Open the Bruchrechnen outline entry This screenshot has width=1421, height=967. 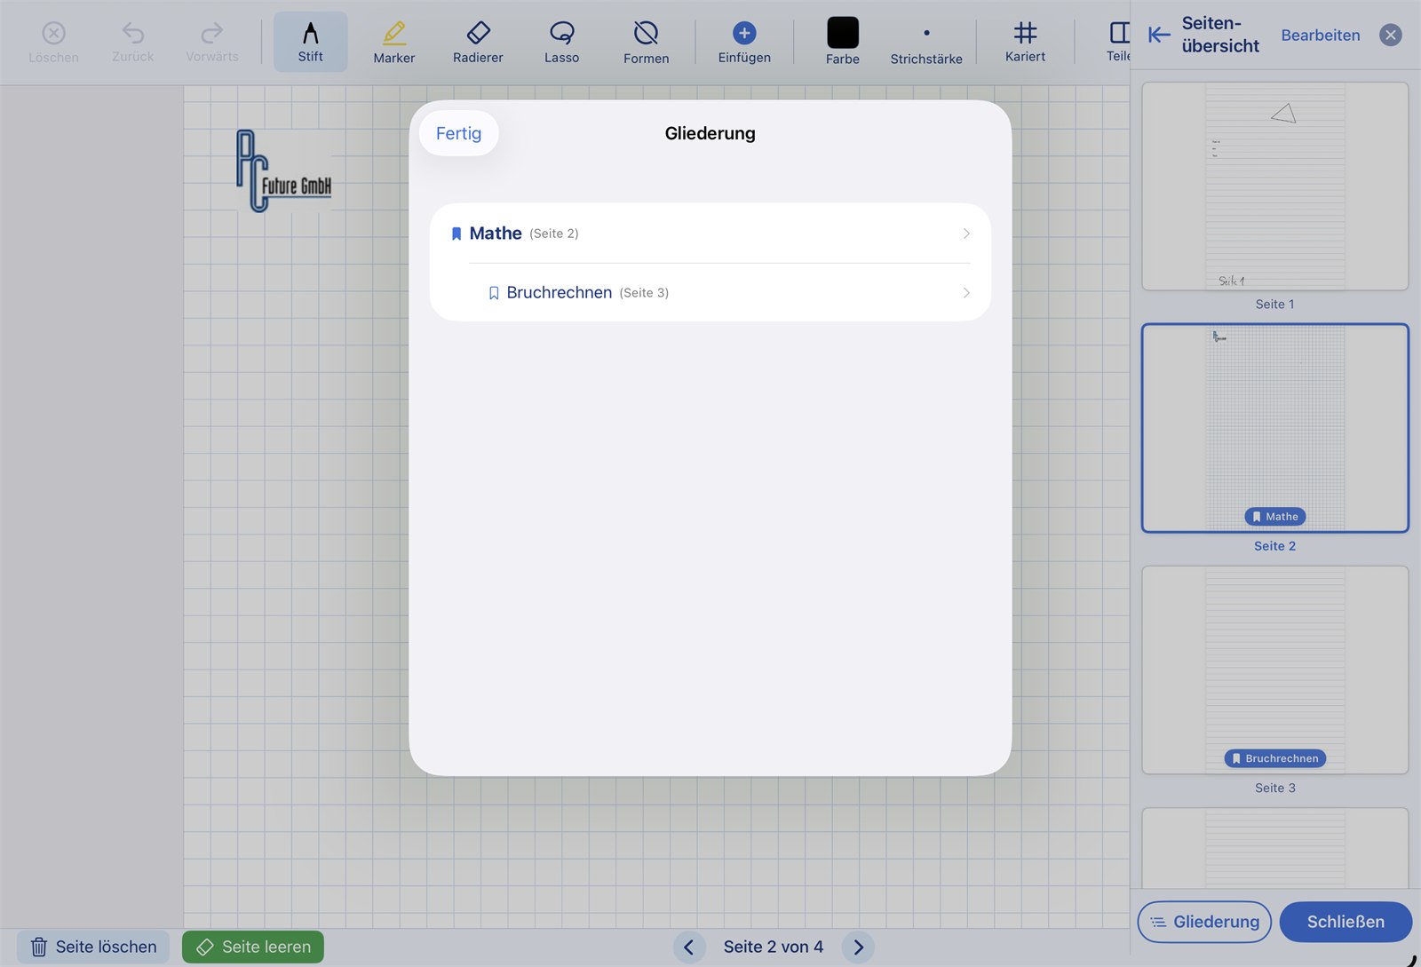pos(710,292)
